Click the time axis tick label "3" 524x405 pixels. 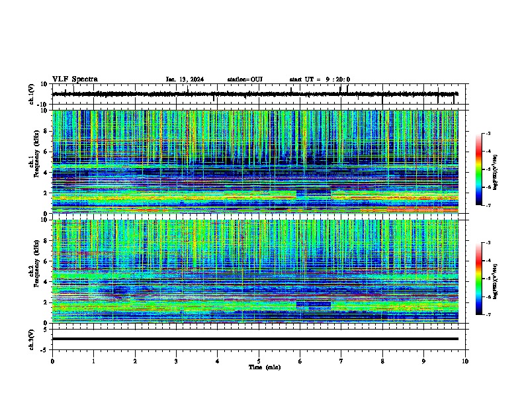[176, 361]
